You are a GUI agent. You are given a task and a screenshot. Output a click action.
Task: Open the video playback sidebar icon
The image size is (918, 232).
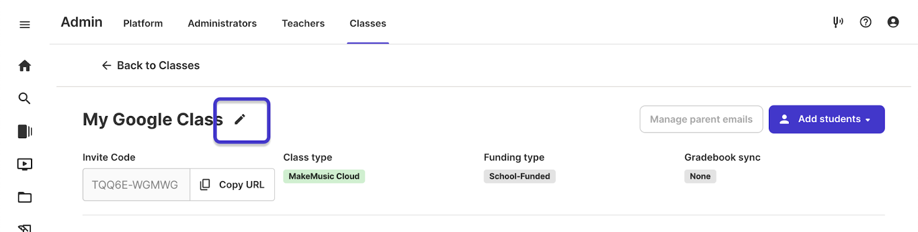25,165
